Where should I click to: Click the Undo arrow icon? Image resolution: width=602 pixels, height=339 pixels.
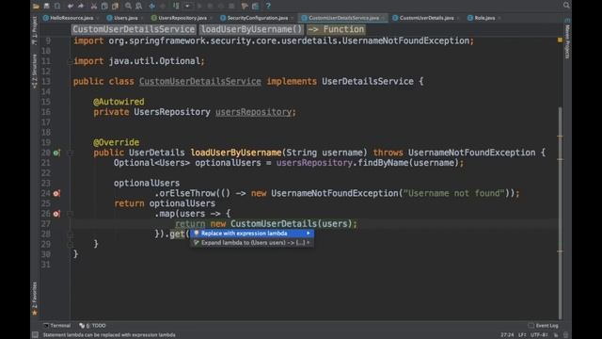71,7
